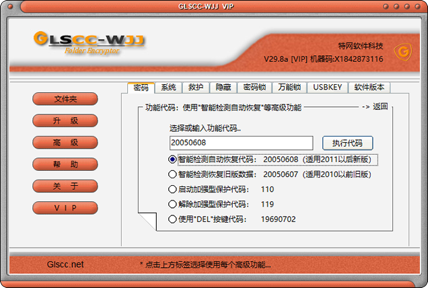Open the 高 级 advanced section
This screenshot has height=288, width=428.
[x=65, y=143]
